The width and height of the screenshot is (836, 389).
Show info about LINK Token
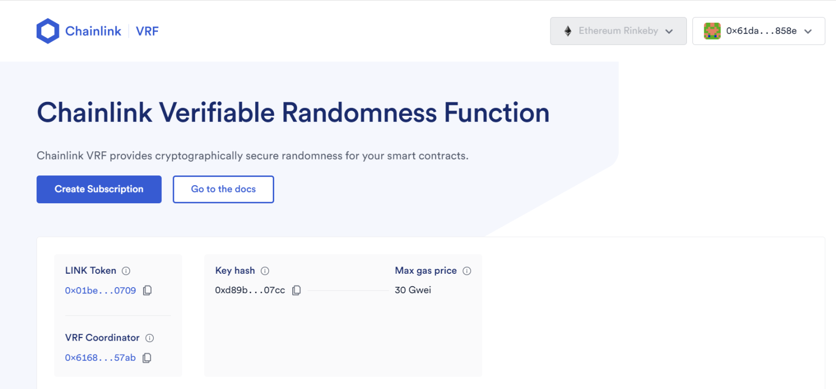click(126, 271)
